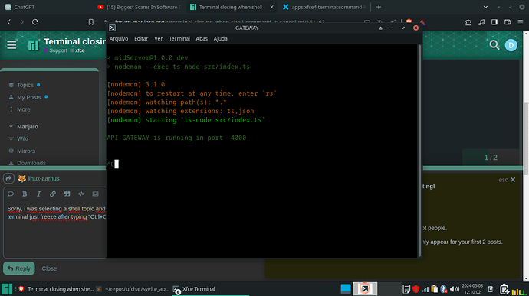Switch to apps:xfce4-terminal tab
The image size is (529, 296).
point(324,7)
